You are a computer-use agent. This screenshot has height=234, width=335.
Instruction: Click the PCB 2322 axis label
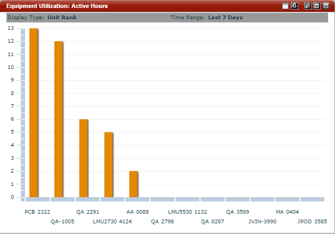(x=37, y=212)
